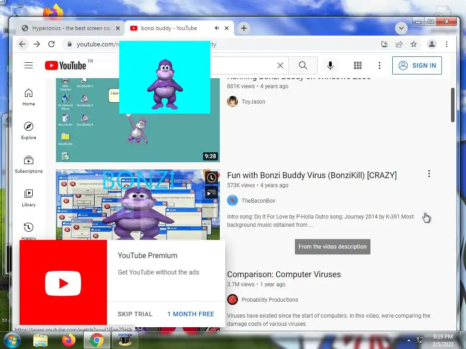Open TheBaconBox channel avatar
This screenshot has height=349, width=466.
pos(233,200)
